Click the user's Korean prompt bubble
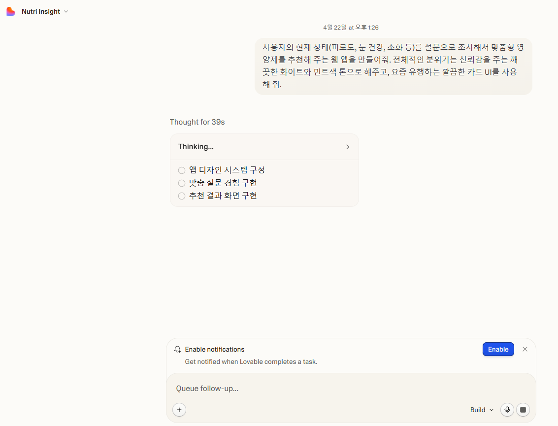Screen dimensions: 558x426 click(x=393, y=66)
